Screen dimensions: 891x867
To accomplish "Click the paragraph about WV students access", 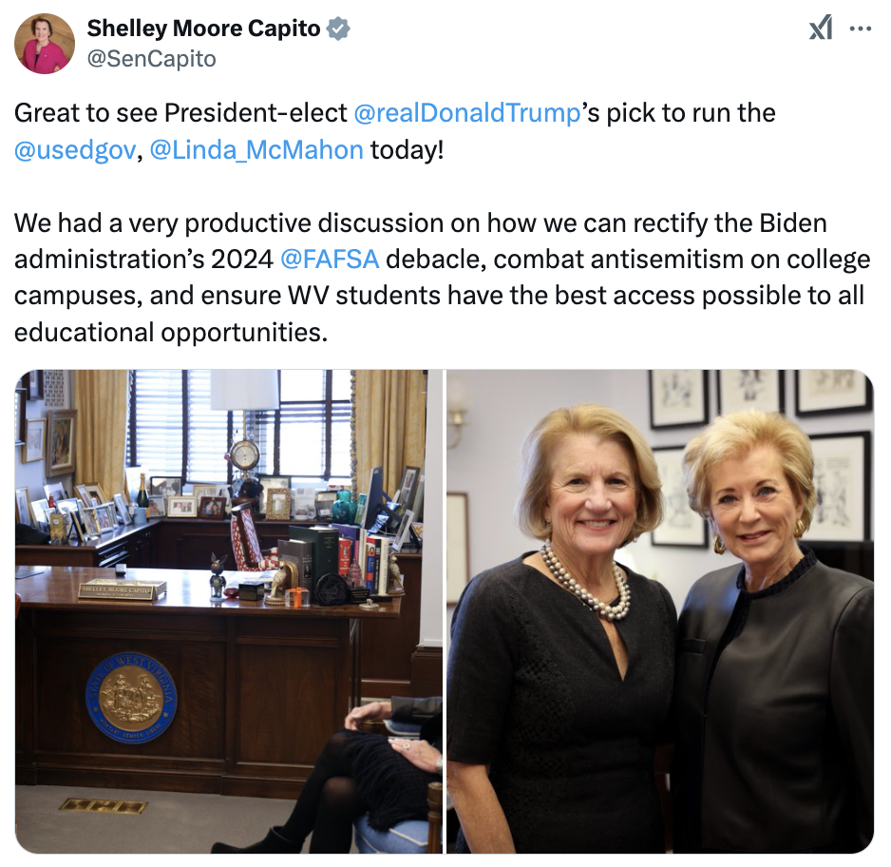I will pos(442,278).
